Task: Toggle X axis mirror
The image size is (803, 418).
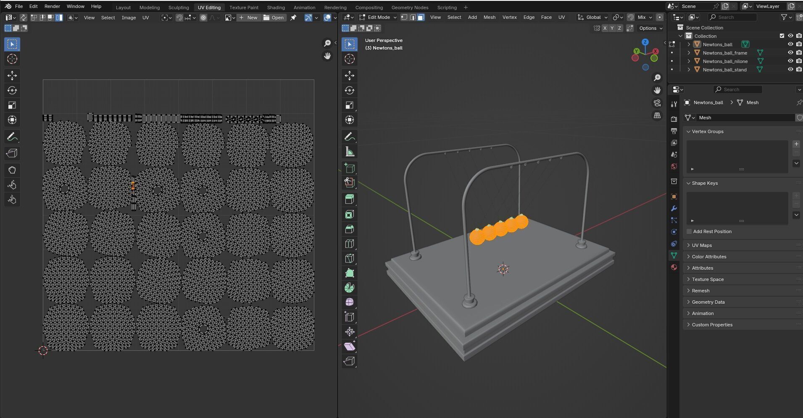Action: [x=605, y=28]
